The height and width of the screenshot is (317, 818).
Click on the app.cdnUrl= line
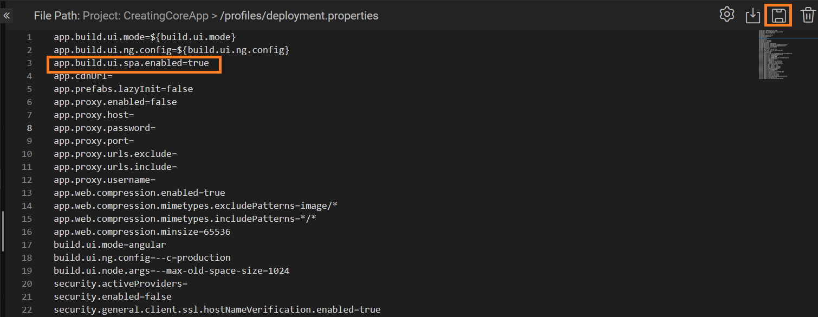pyautogui.click(x=83, y=76)
